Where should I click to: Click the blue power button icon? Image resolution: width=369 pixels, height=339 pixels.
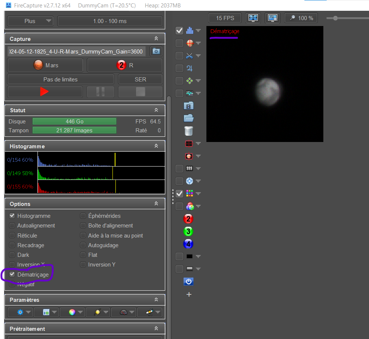[x=189, y=281]
